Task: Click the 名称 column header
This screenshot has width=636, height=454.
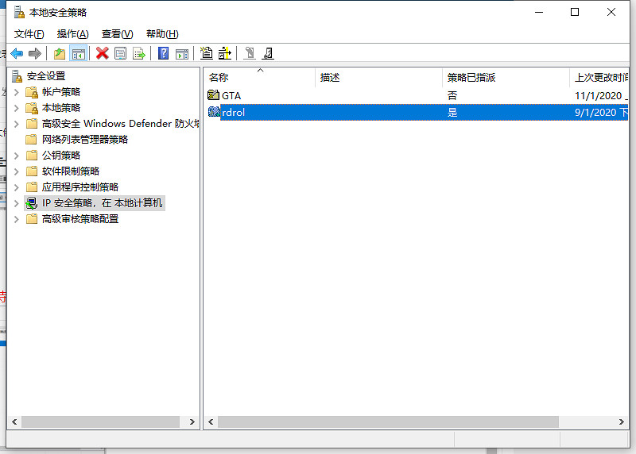Action: click(219, 78)
